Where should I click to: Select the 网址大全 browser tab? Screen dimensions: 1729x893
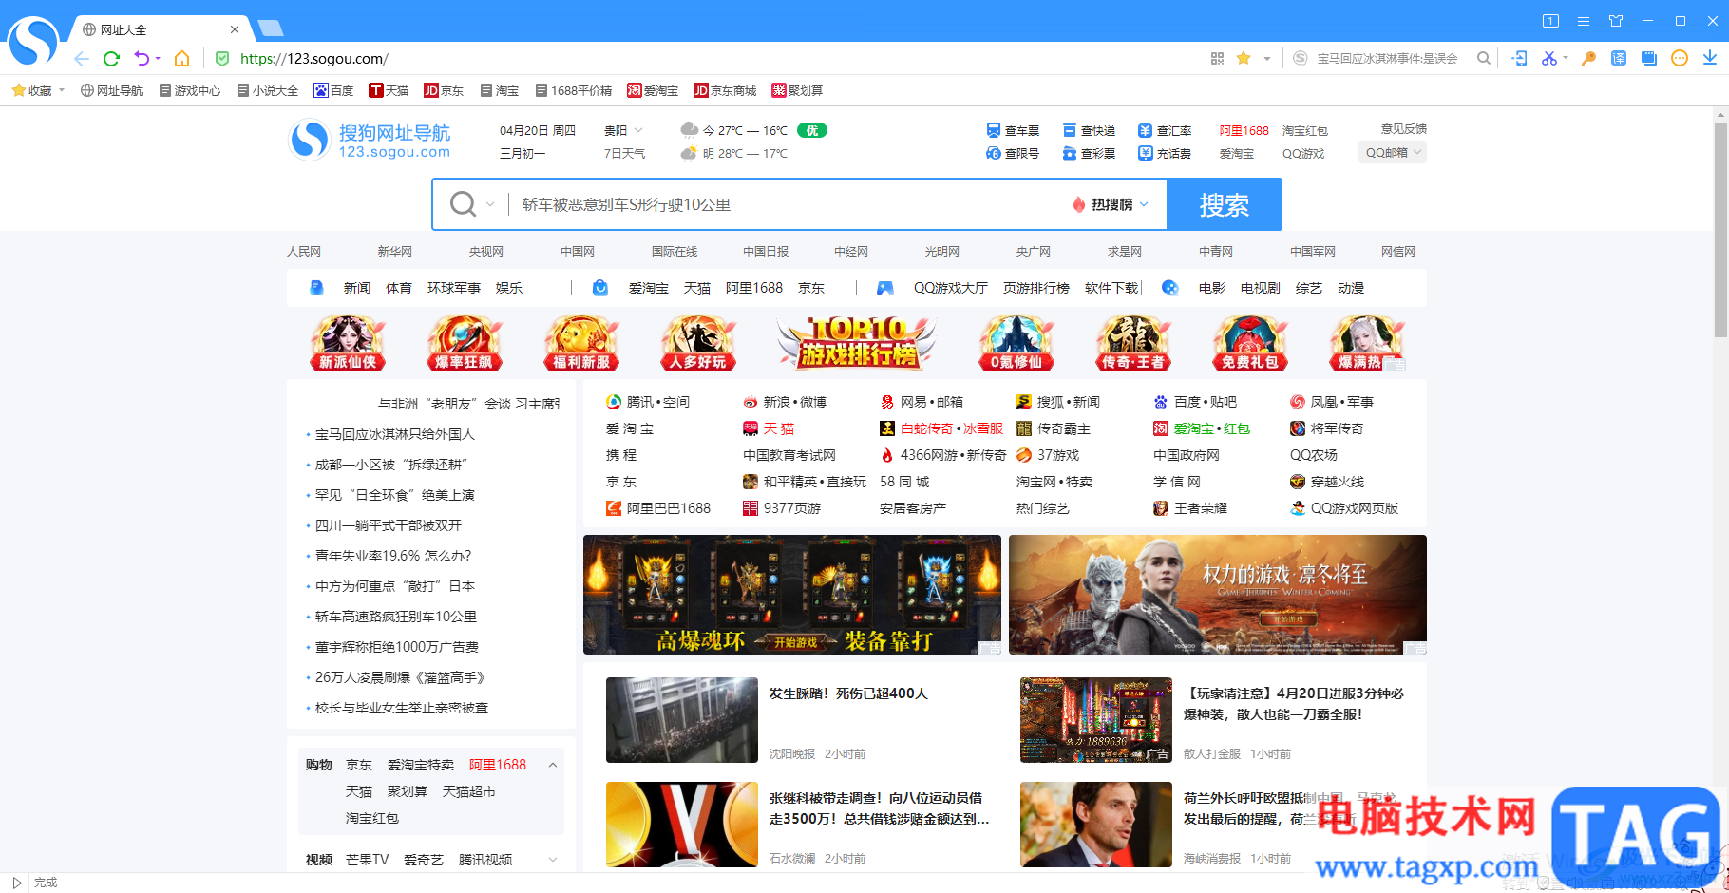(x=160, y=29)
